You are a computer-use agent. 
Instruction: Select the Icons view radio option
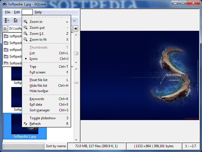coord(46,59)
